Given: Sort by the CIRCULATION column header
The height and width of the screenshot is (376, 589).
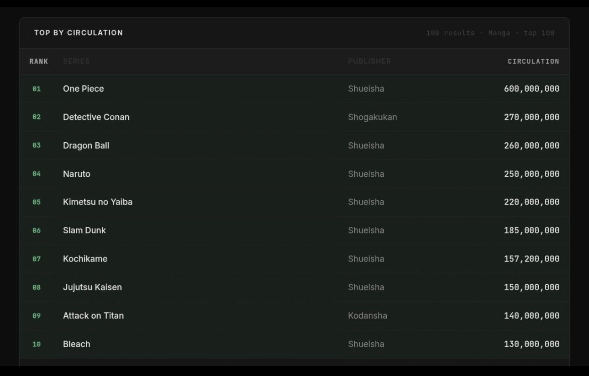Looking at the screenshot, I should click(x=533, y=62).
